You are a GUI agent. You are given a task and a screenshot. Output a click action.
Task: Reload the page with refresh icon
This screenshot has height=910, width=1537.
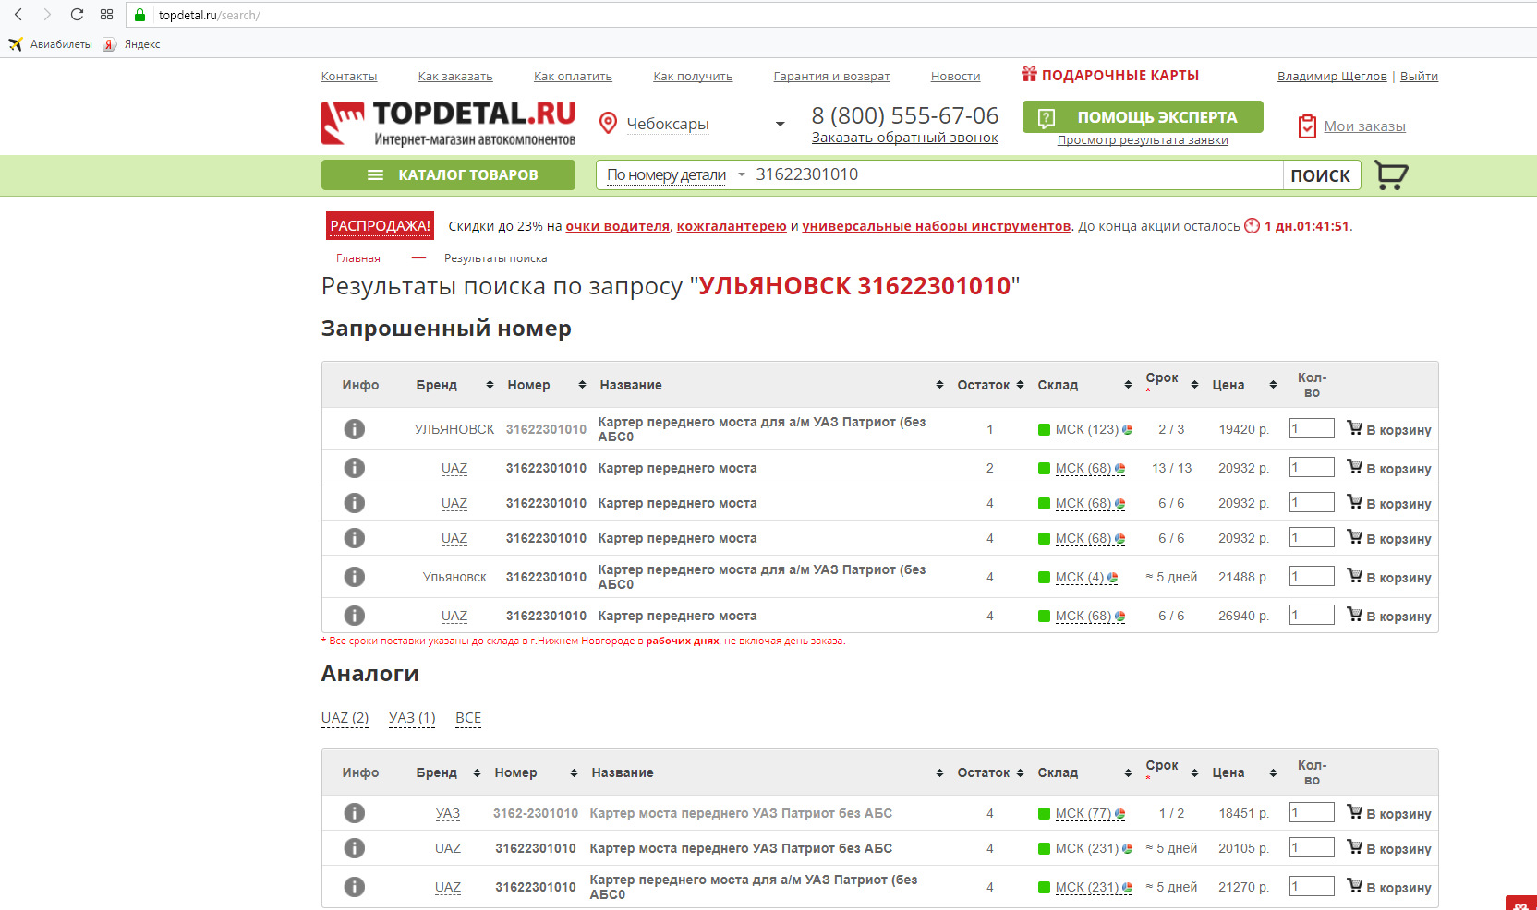click(77, 15)
